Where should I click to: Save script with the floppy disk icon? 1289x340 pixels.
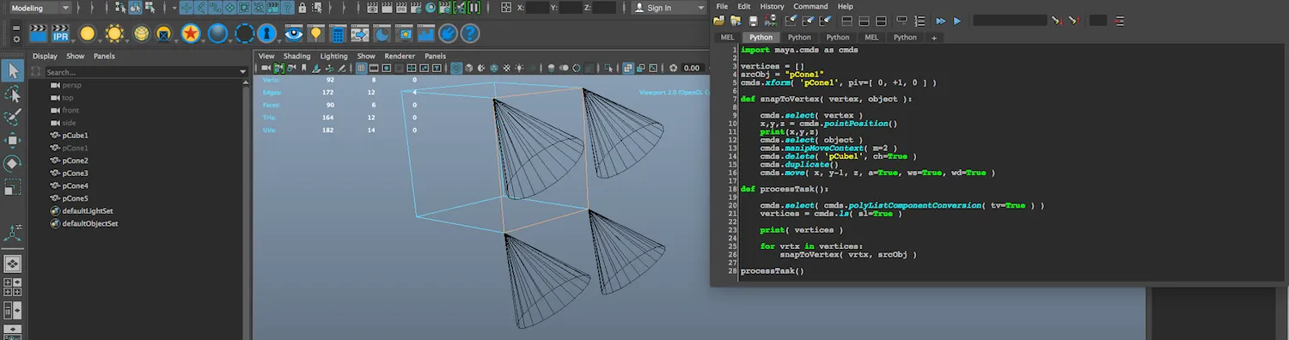tap(754, 21)
